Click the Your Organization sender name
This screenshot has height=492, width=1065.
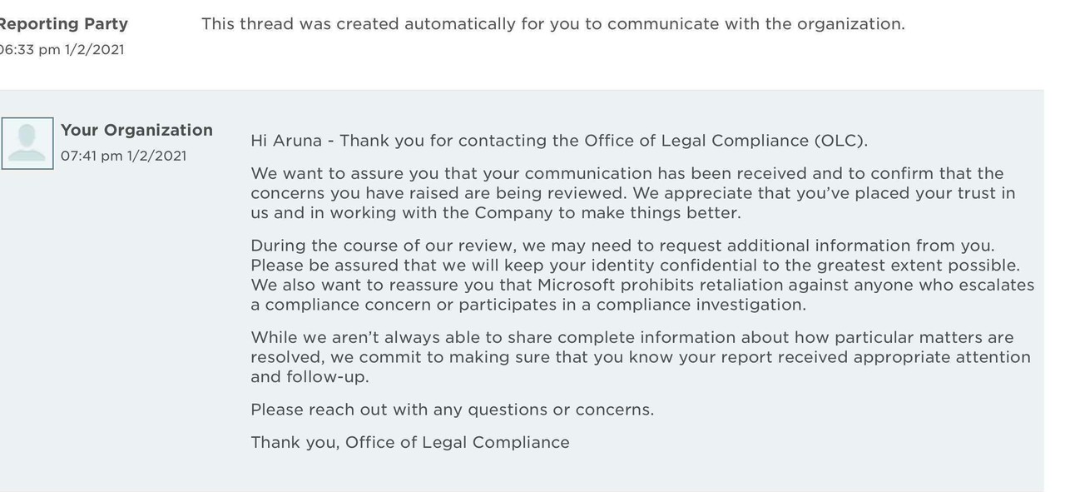(136, 130)
